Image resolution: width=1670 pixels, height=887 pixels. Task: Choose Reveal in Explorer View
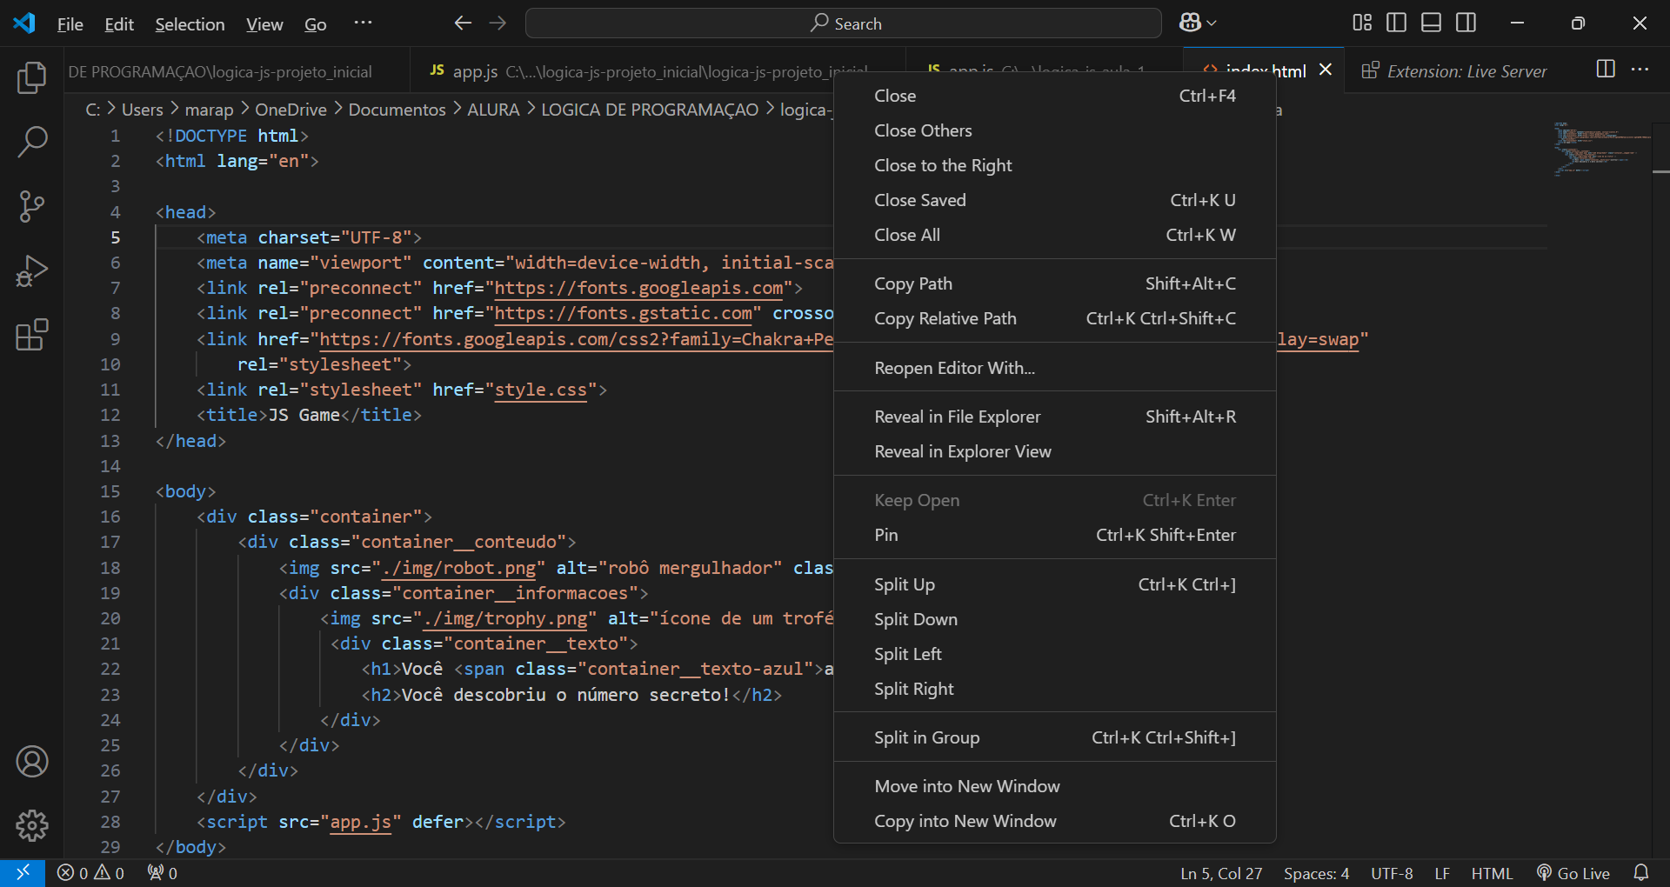point(1054,451)
